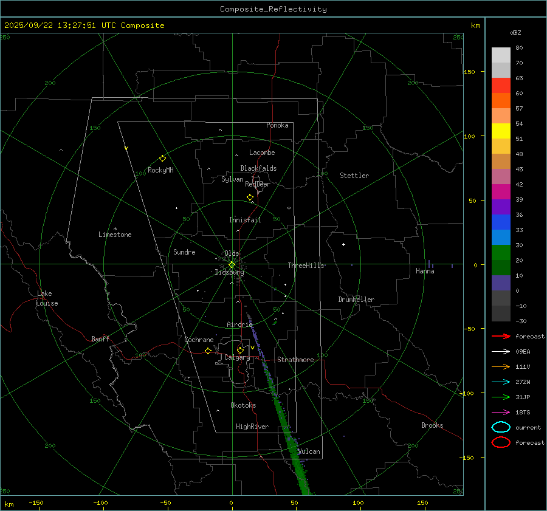Select the Lake Louise map label
This screenshot has height=511, width=547.
tap(47, 298)
